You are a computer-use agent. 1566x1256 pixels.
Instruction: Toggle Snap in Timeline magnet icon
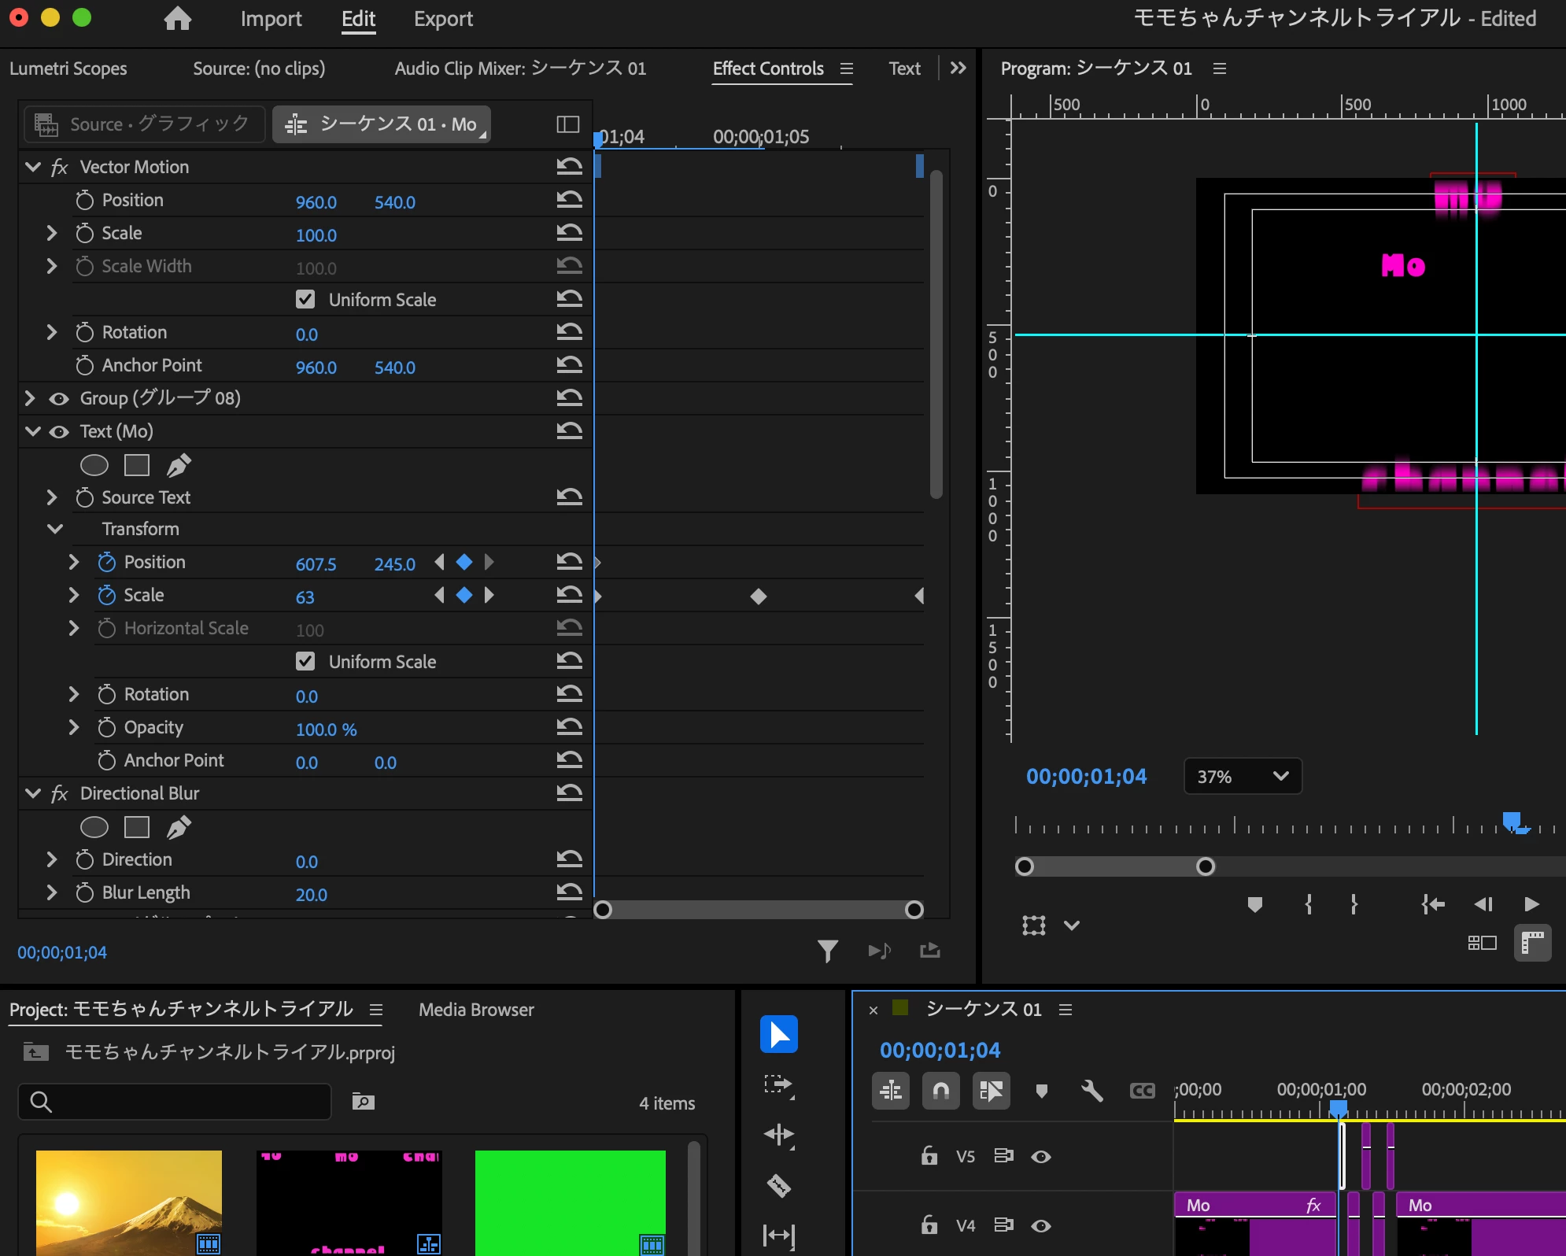(x=940, y=1091)
